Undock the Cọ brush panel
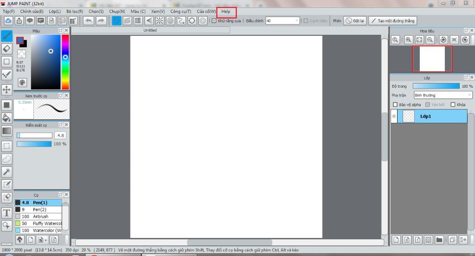Image resolution: width=475 pixels, height=256 pixels. pos(61,194)
